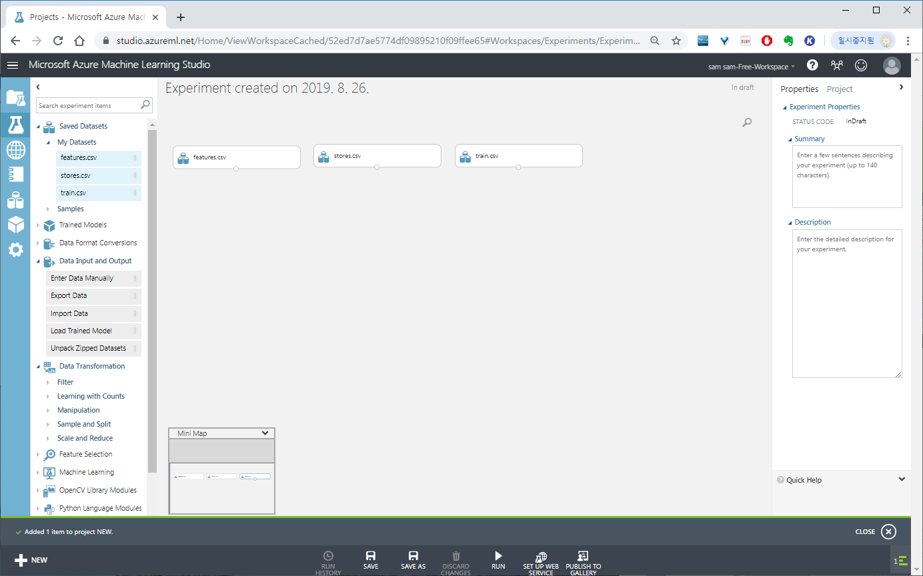The width and height of the screenshot is (923, 576).
Task: Click the help question mark icon
Action: (812, 65)
